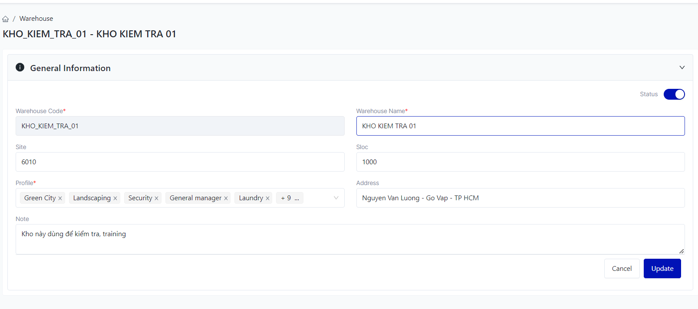Click the General Information info icon
The width and height of the screenshot is (698, 309).
[x=20, y=67]
